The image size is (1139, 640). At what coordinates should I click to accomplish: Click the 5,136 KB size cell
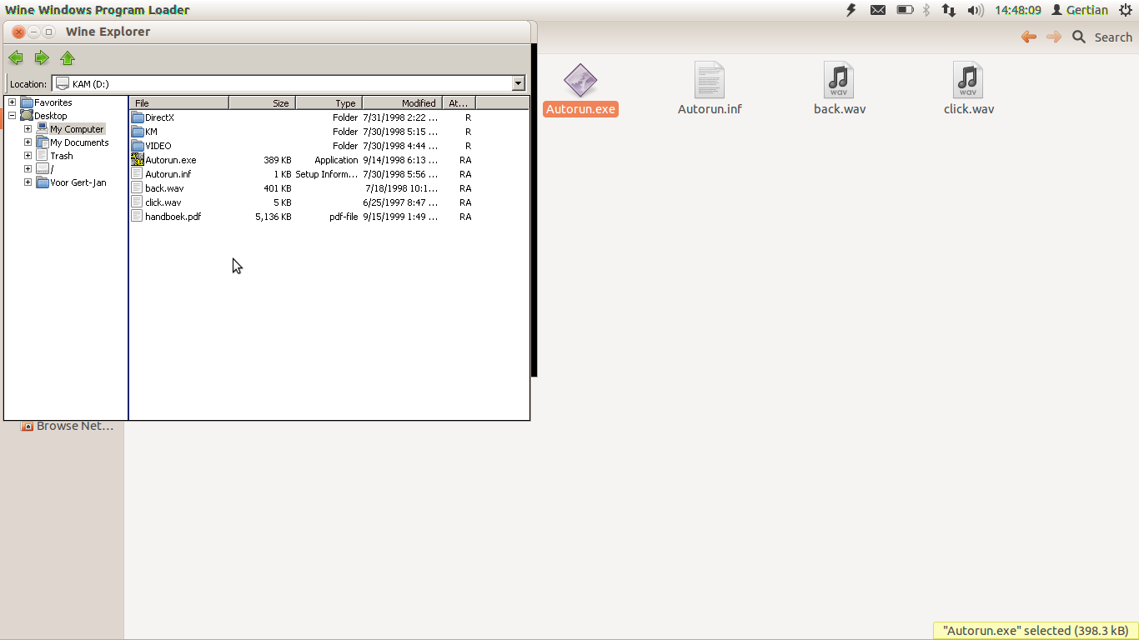point(273,217)
